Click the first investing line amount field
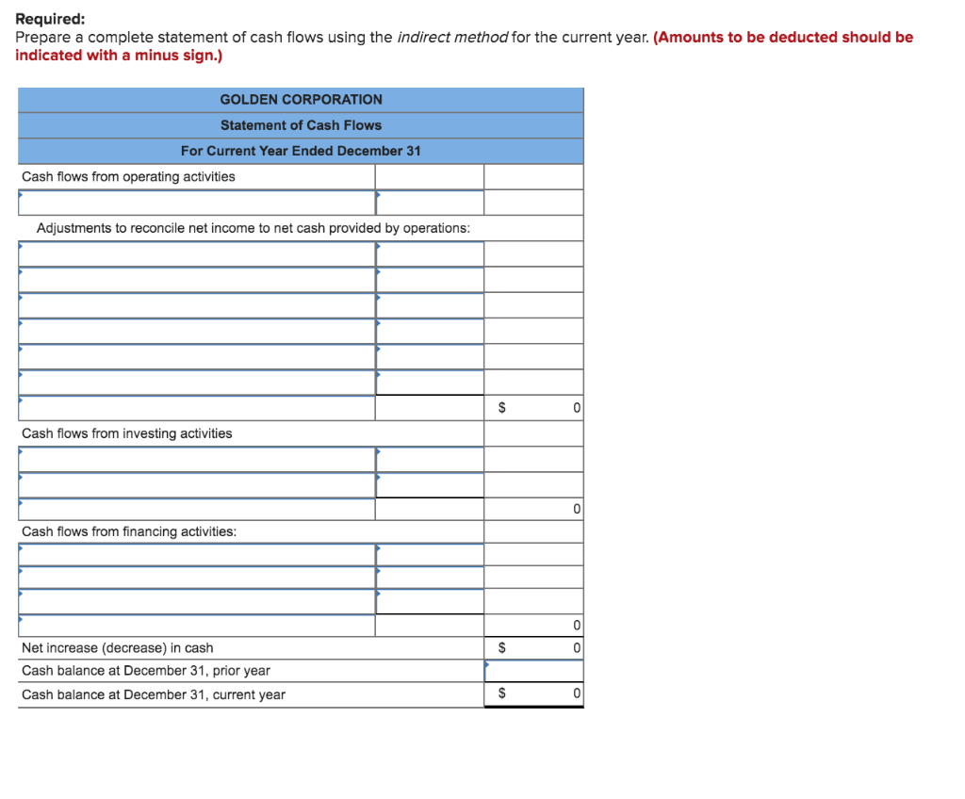Viewport: 965px width, 799px height. coord(429,459)
